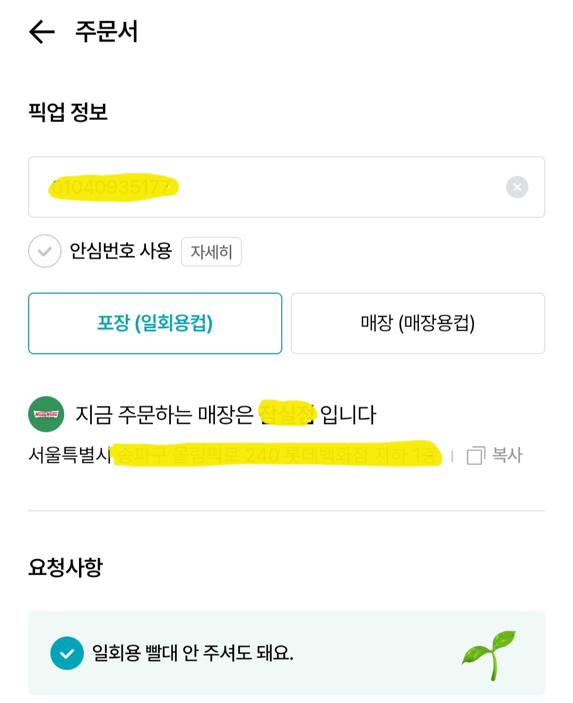The width and height of the screenshot is (573, 703).
Task: Click the Krispy Kreme store logo
Action: [46, 414]
